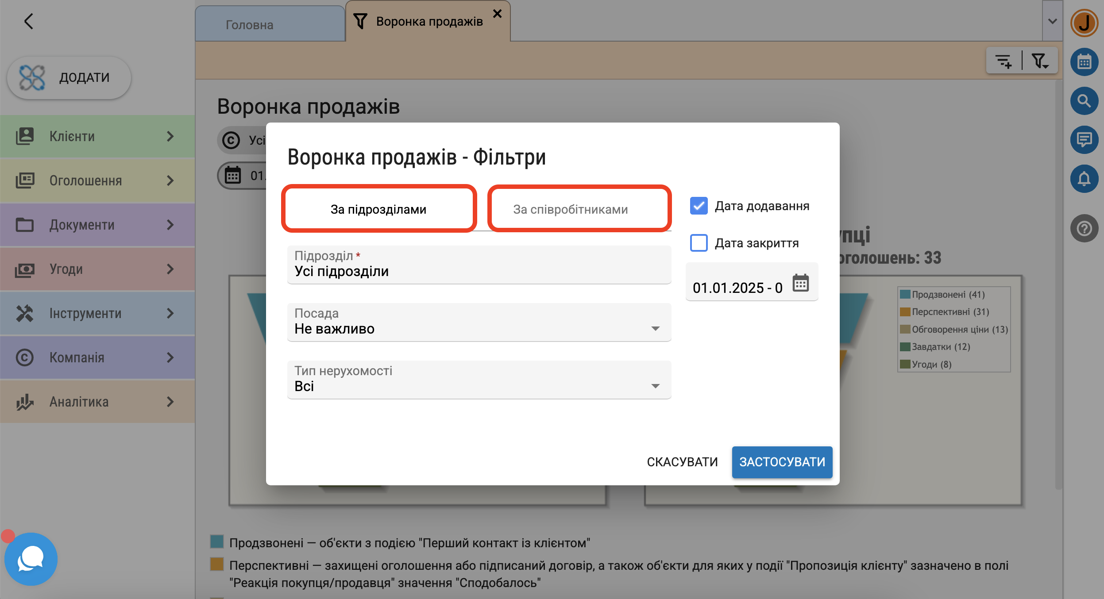Open the Тип нерухомості dropdown
Viewport: 1104px width, 599px height.
click(x=479, y=380)
